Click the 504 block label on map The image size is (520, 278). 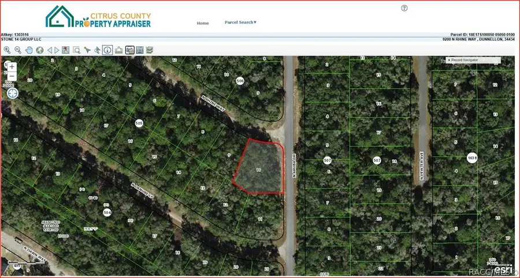(107, 212)
